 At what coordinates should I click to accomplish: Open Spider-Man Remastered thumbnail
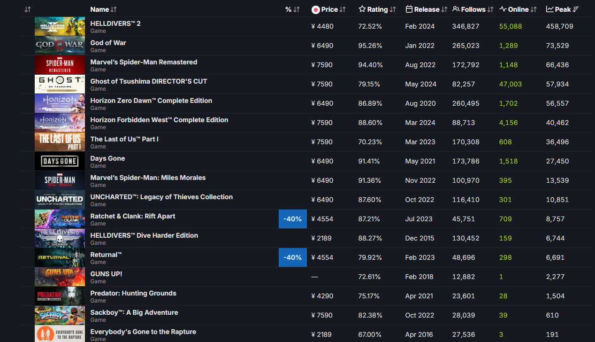(60, 65)
